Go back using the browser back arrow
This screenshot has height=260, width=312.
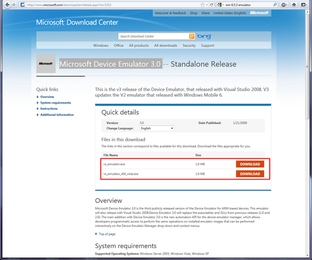7,4
